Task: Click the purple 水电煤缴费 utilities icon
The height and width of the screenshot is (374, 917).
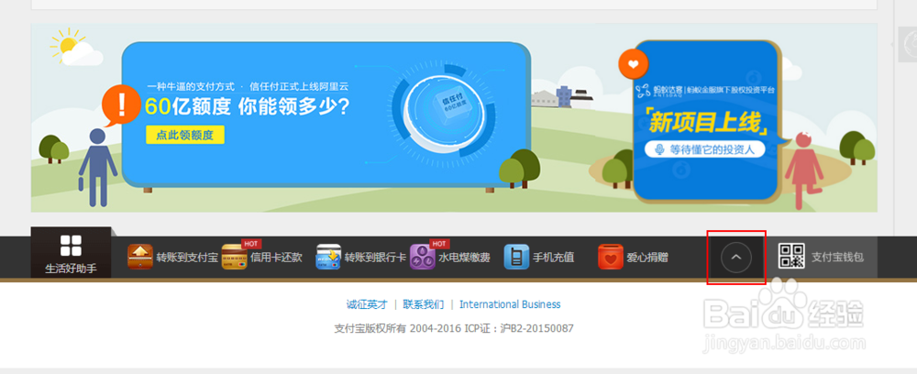Action: click(422, 257)
